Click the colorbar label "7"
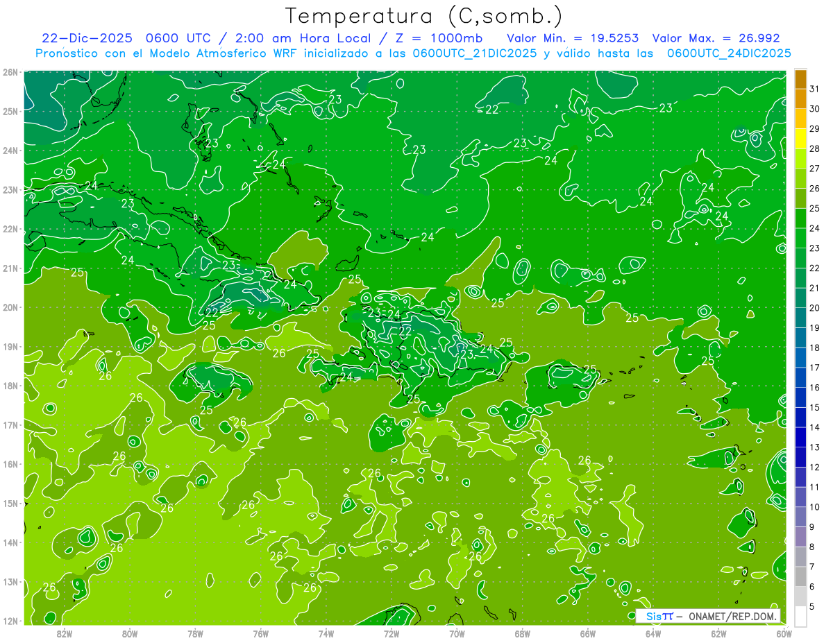 point(811,566)
